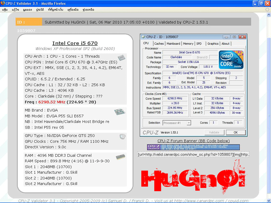
Task: Click the Core Voltage value 1.811 V
Action: pos(208,67)
